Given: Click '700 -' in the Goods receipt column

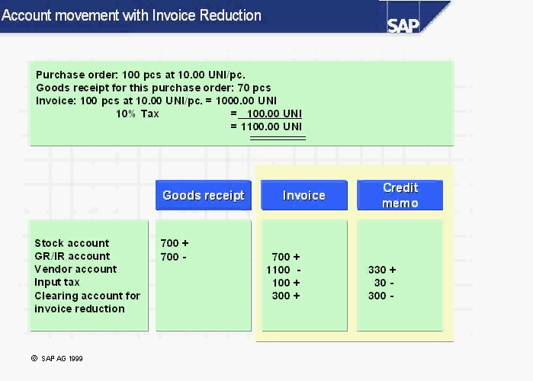Looking at the screenshot, I should [x=173, y=257].
